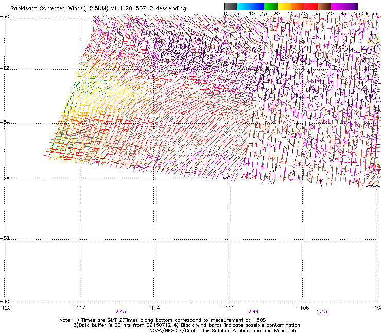Click the yellow 20-25 knots legend segment
Image resolution: width=381 pixels, height=334 pixels.
click(x=284, y=6)
